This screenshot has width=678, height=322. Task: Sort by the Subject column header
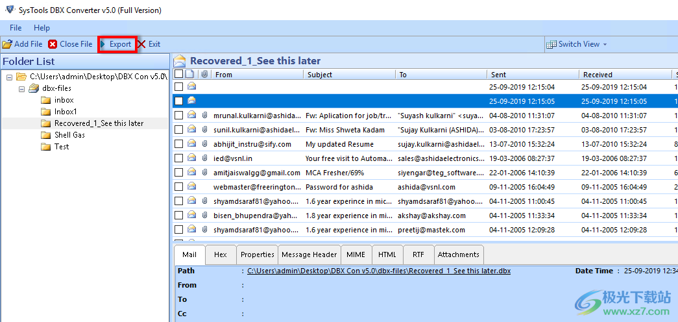pos(349,75)
